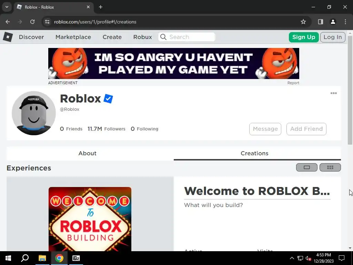The height and width of the screenshot is (265, 353).
Task: Show hidden system tray icons
Action: 292,258
